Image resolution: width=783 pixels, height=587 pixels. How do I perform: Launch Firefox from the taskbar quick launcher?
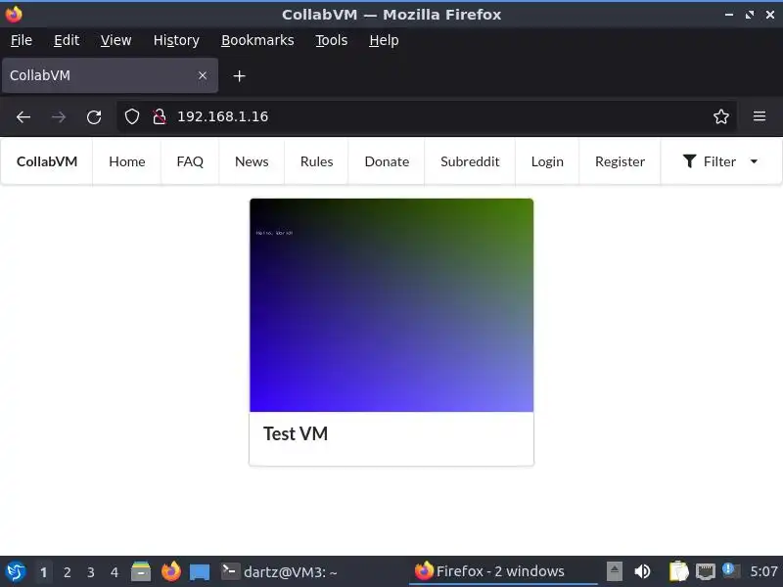point(170,571)
